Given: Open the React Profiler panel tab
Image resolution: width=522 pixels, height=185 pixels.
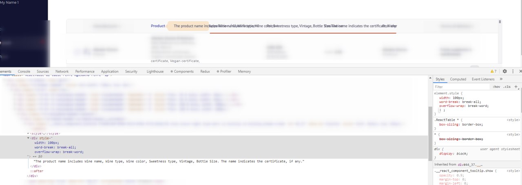Looking at the screenshot, I should click(224, 72).
